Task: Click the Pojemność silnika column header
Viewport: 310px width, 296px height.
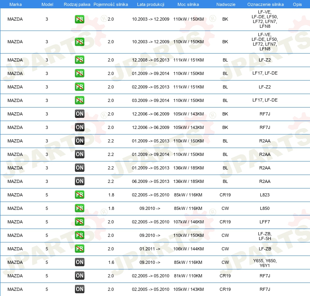Action: click(111, 4)
